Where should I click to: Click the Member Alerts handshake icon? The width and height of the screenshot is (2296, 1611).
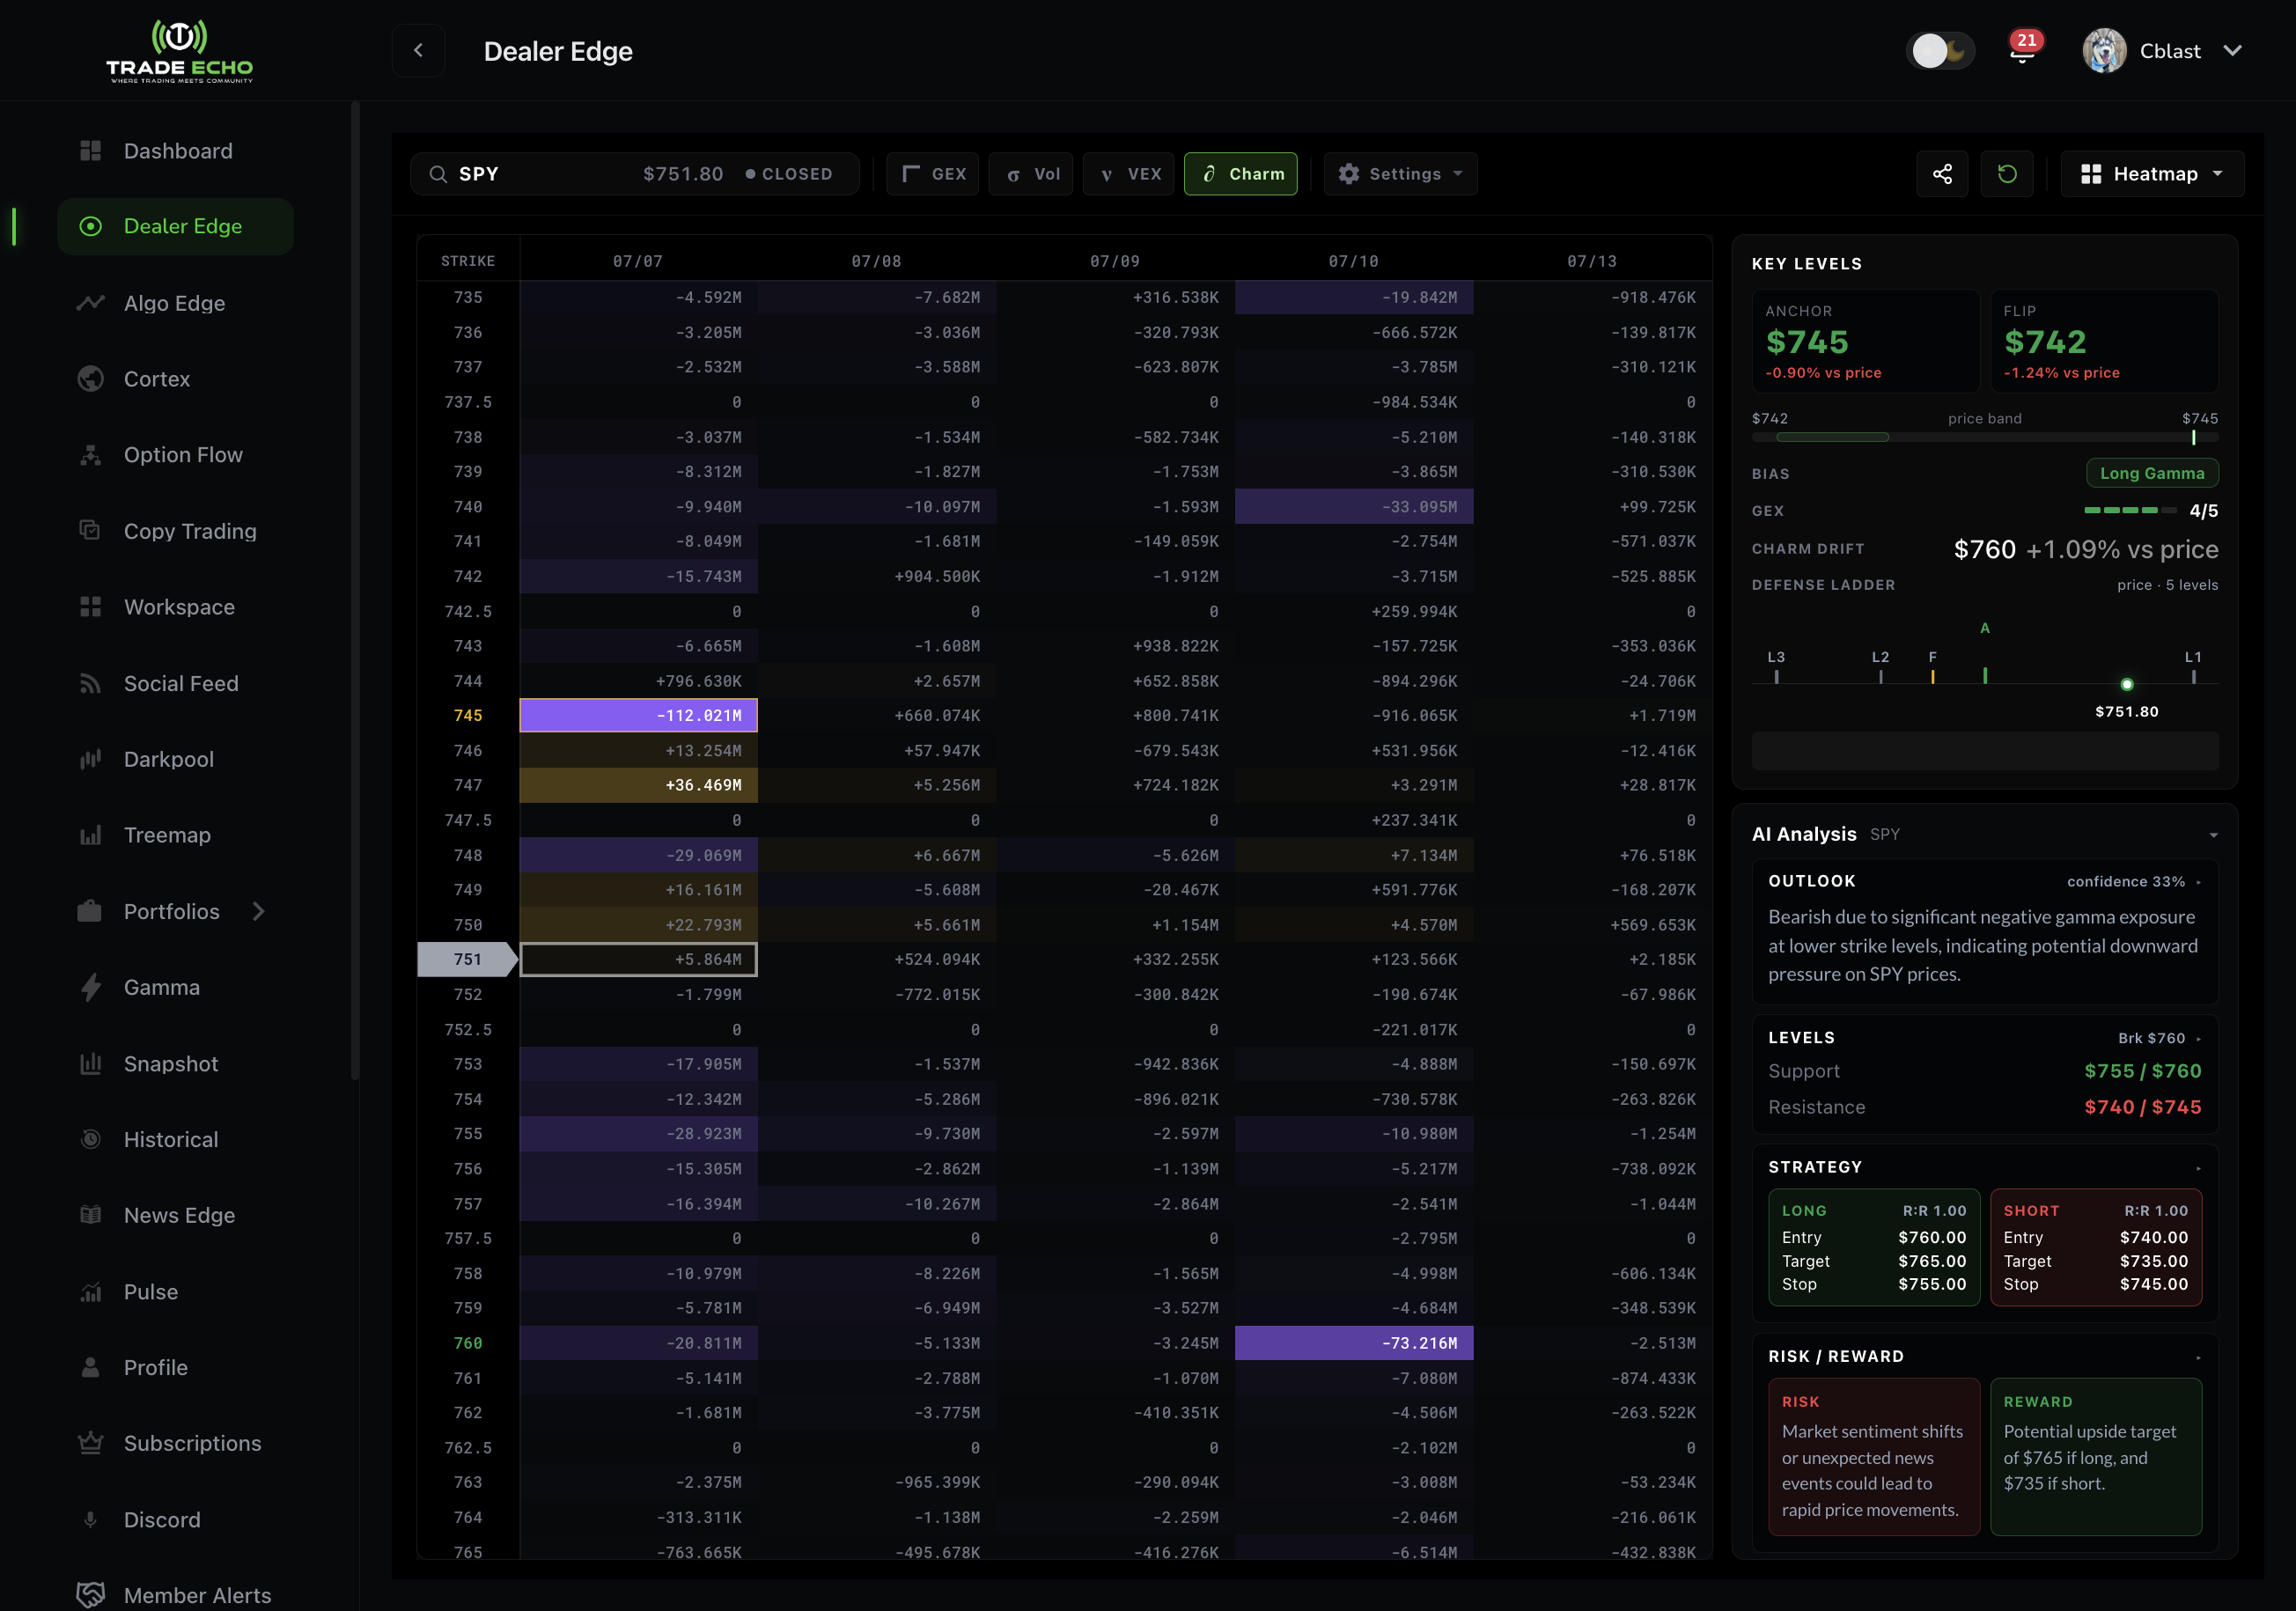tap(90, 1595)
